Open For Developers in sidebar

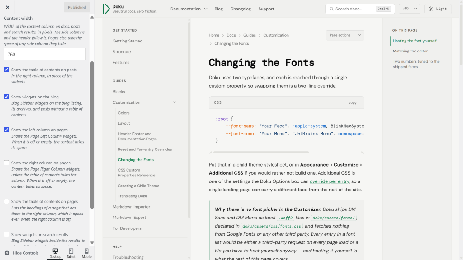point(127,228)
